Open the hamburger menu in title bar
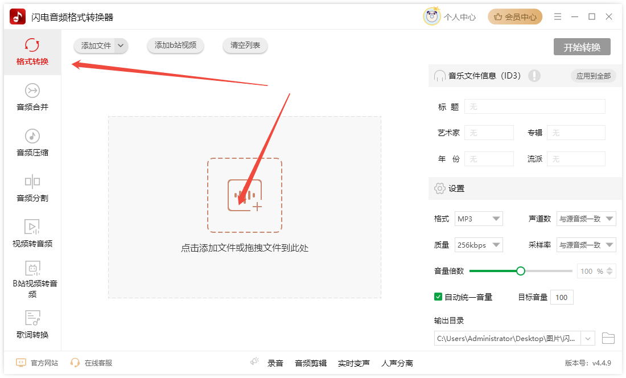Screen dimensions: 626x378 click(558, 17)
